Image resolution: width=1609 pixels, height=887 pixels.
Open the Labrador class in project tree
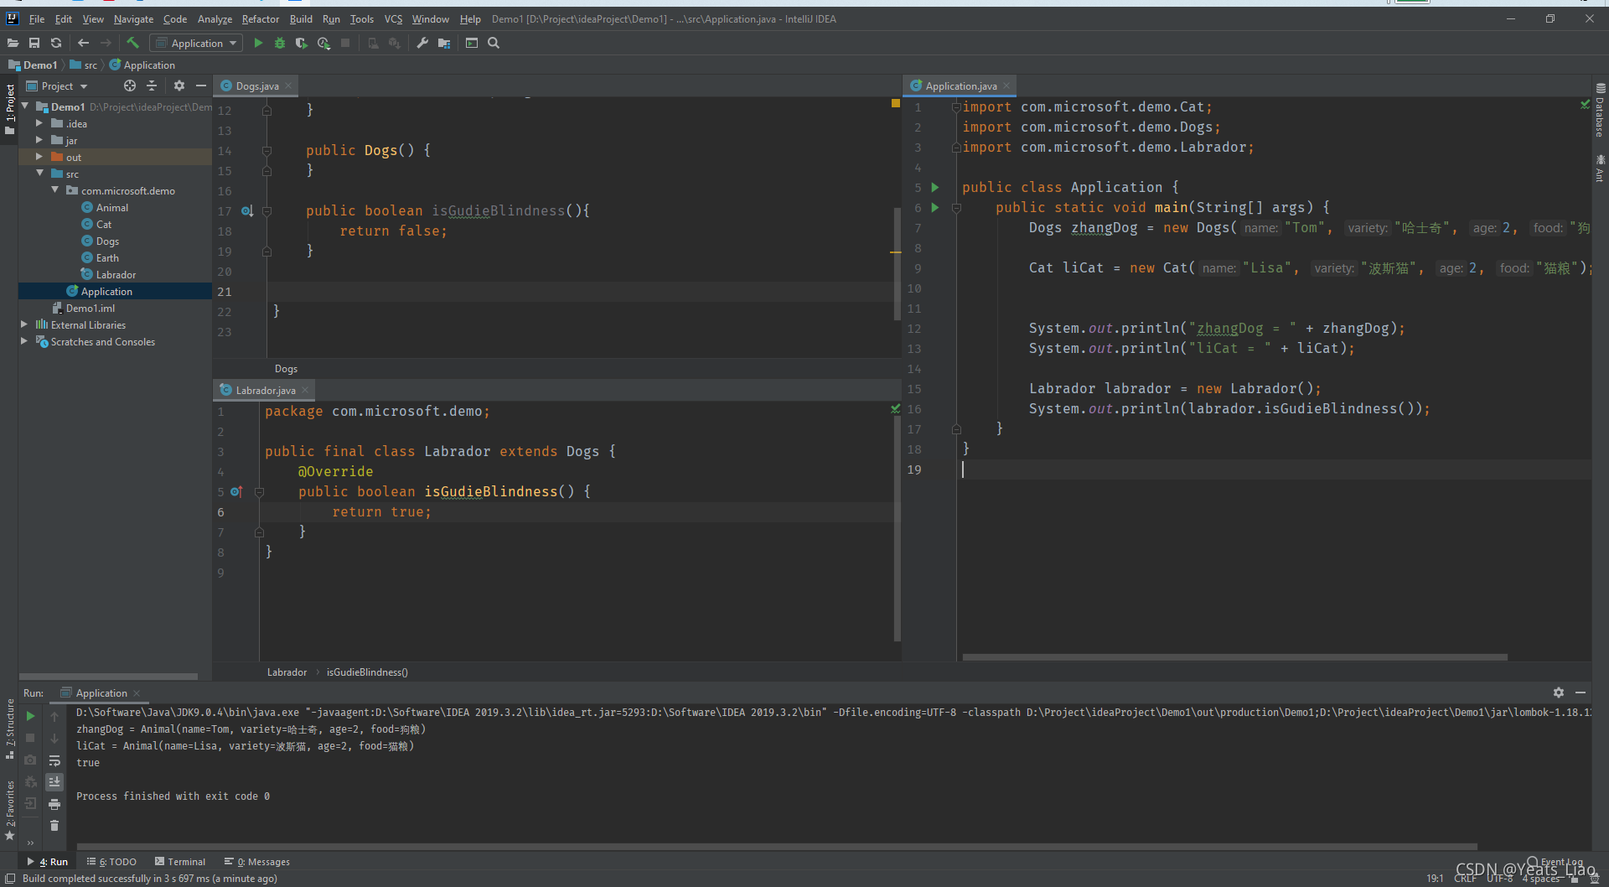116,274
